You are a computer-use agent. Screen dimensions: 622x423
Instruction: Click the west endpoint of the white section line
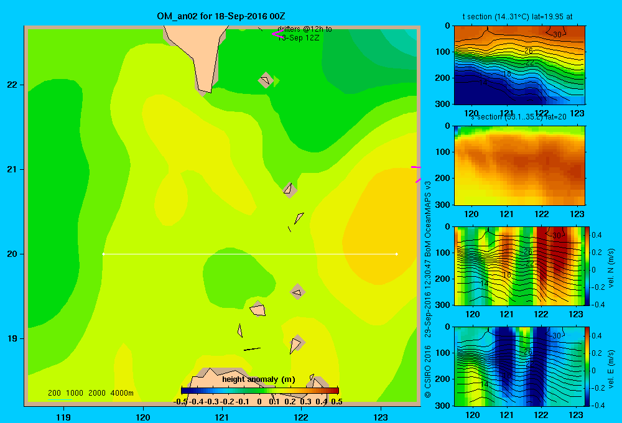click(x=103, y=254)
